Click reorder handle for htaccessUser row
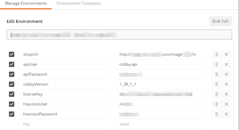The image size is (239, 130). [216, 104]
